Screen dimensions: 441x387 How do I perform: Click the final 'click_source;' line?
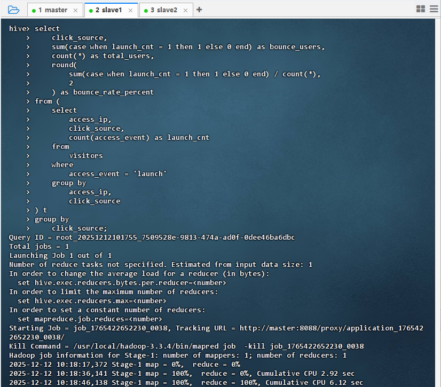(x=80, y=228)
